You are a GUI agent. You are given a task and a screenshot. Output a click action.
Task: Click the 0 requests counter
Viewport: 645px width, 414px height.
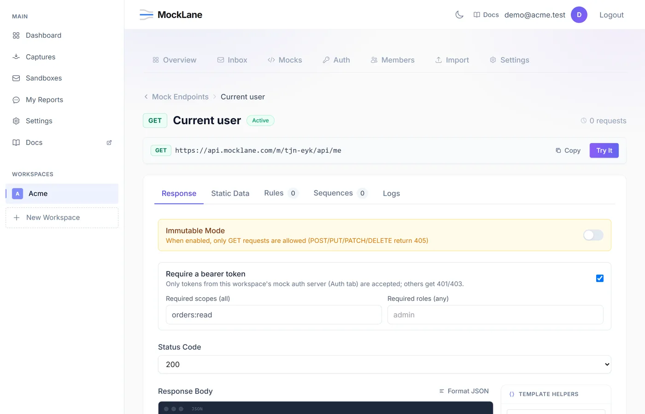604,121
